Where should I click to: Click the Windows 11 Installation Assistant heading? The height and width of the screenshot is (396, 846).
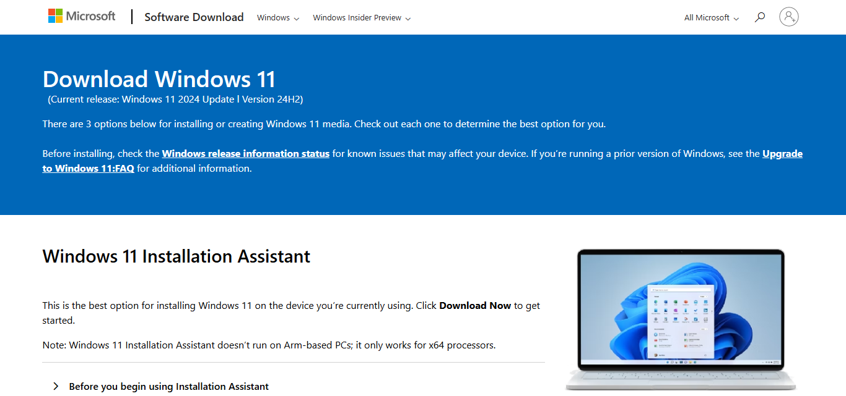pyautogui.click(x=177, y=256)
